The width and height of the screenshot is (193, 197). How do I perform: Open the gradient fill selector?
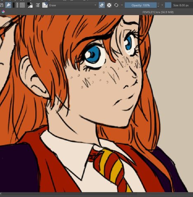click(16, 5)
